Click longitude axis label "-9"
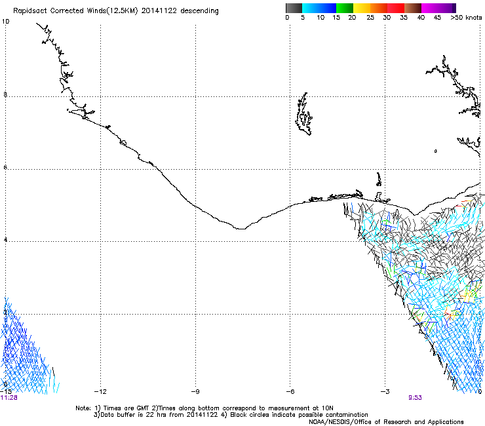 coord(195,392)
